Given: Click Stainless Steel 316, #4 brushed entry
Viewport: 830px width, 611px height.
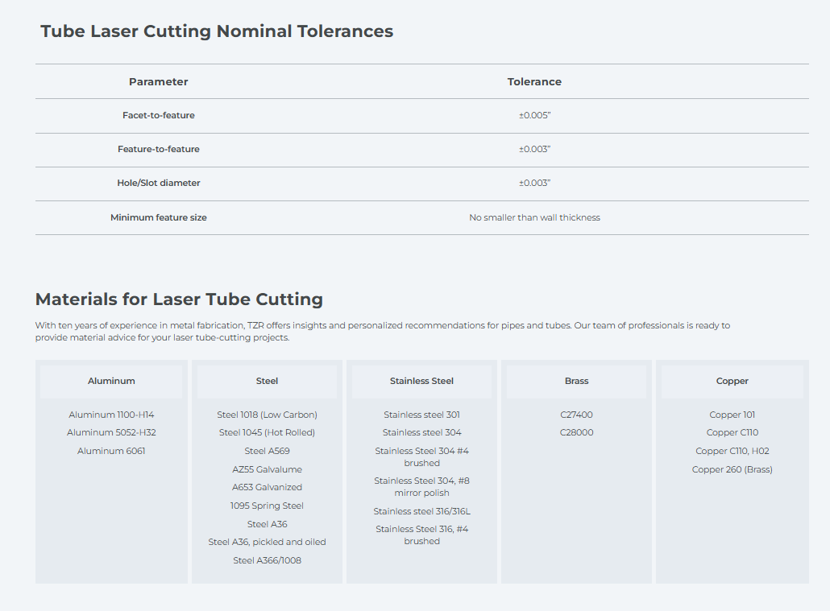Looking at the screenshot, I should pos(421,535).
